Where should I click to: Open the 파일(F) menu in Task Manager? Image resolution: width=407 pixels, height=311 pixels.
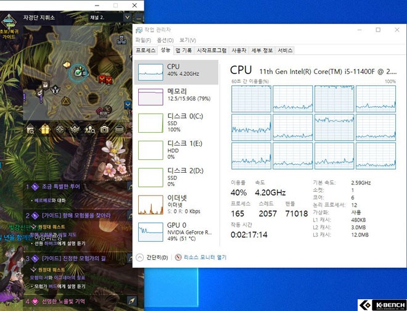point(143,40)
